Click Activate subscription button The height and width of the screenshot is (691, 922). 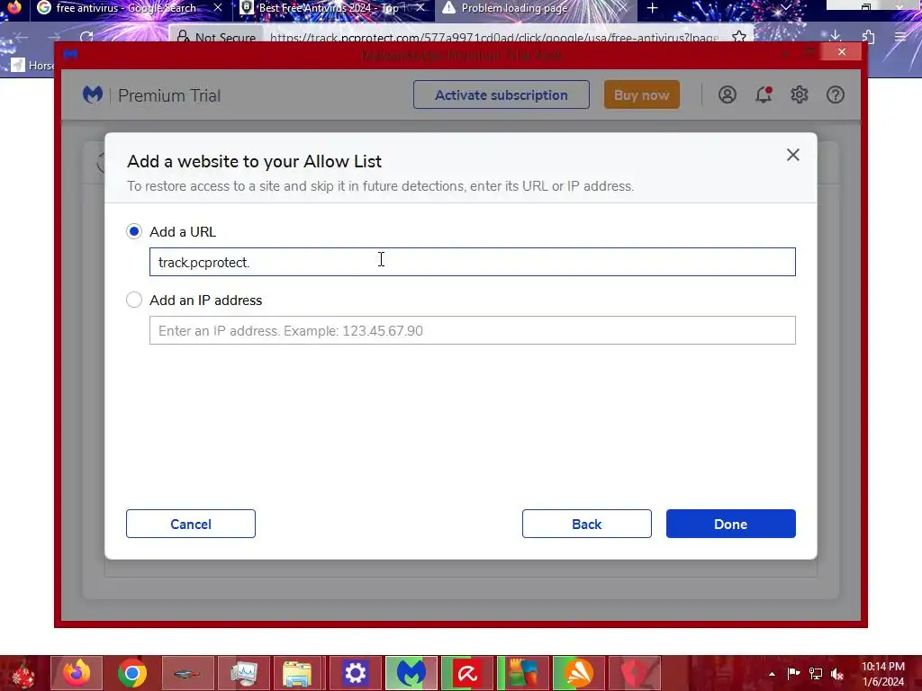[x=501, y=94]
